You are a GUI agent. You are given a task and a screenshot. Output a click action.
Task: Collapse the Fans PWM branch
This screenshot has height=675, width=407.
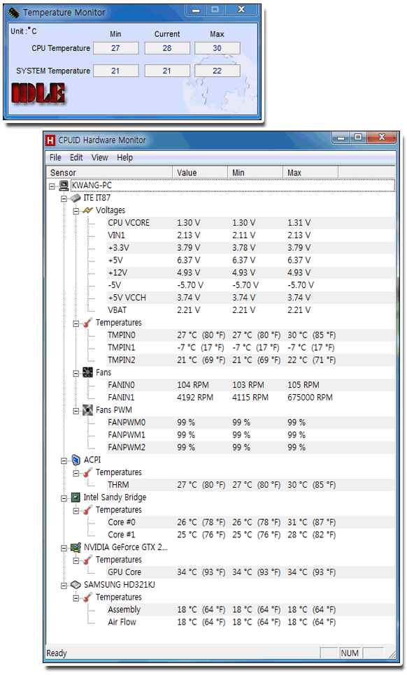pyautogui.click(x=76, y=411)
